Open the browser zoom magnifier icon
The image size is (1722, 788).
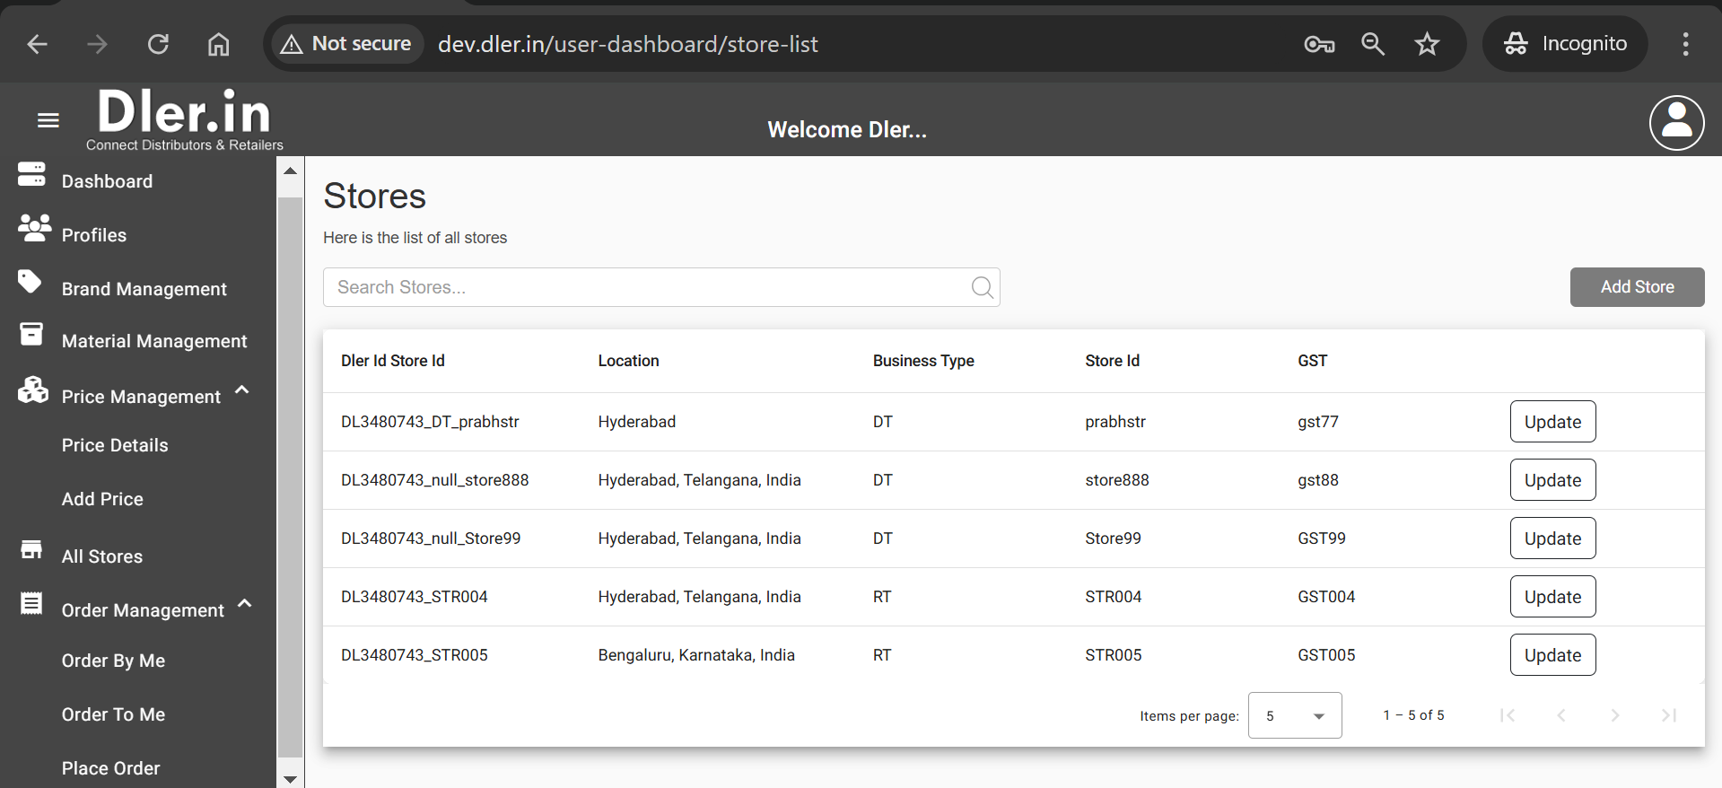point(1372,44)
